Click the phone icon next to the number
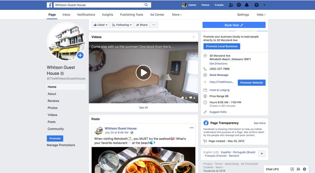Image resolution: width=315 pixels, height=173 pixels. click(205, 69)
